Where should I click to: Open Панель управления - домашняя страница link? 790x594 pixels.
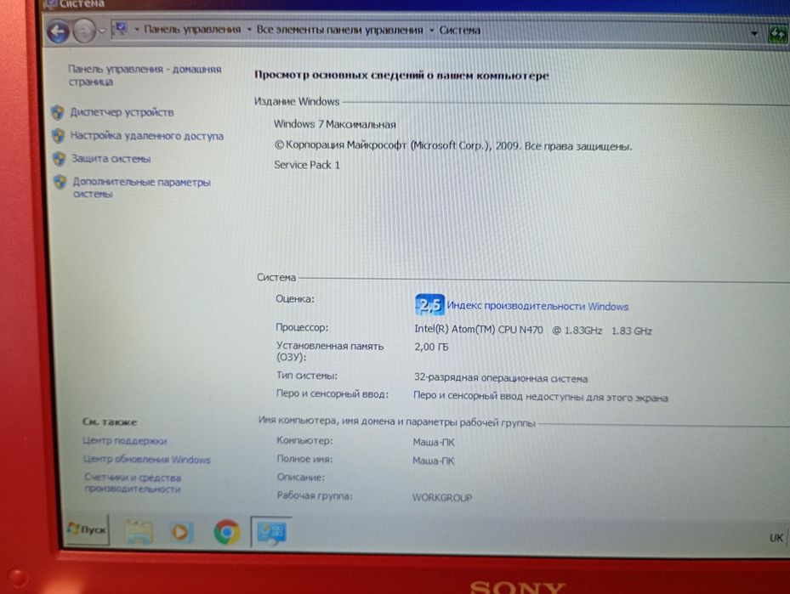tap(145, 75)
